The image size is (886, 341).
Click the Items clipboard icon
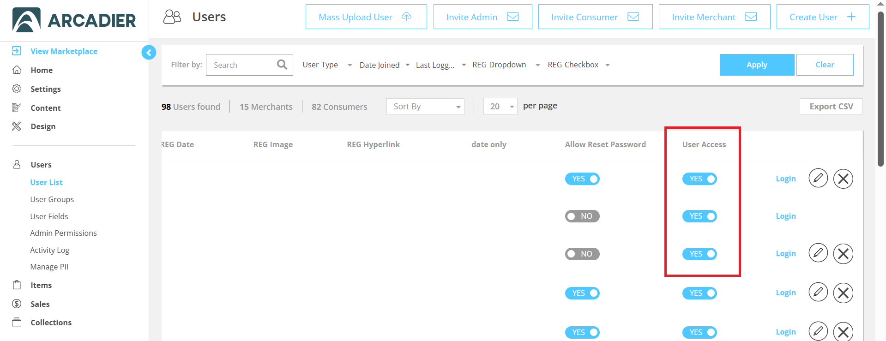click(x=17, y=285)
